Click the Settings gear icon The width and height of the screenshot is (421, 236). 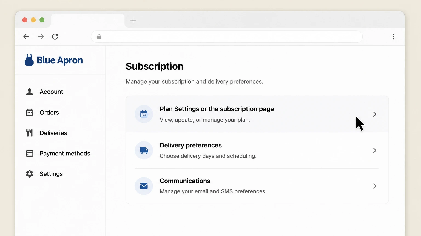30,174
